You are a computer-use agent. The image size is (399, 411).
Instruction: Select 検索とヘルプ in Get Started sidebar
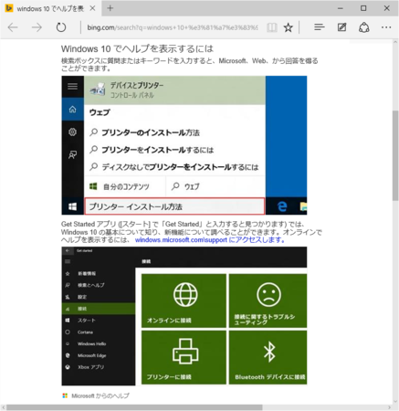point(99,285)
